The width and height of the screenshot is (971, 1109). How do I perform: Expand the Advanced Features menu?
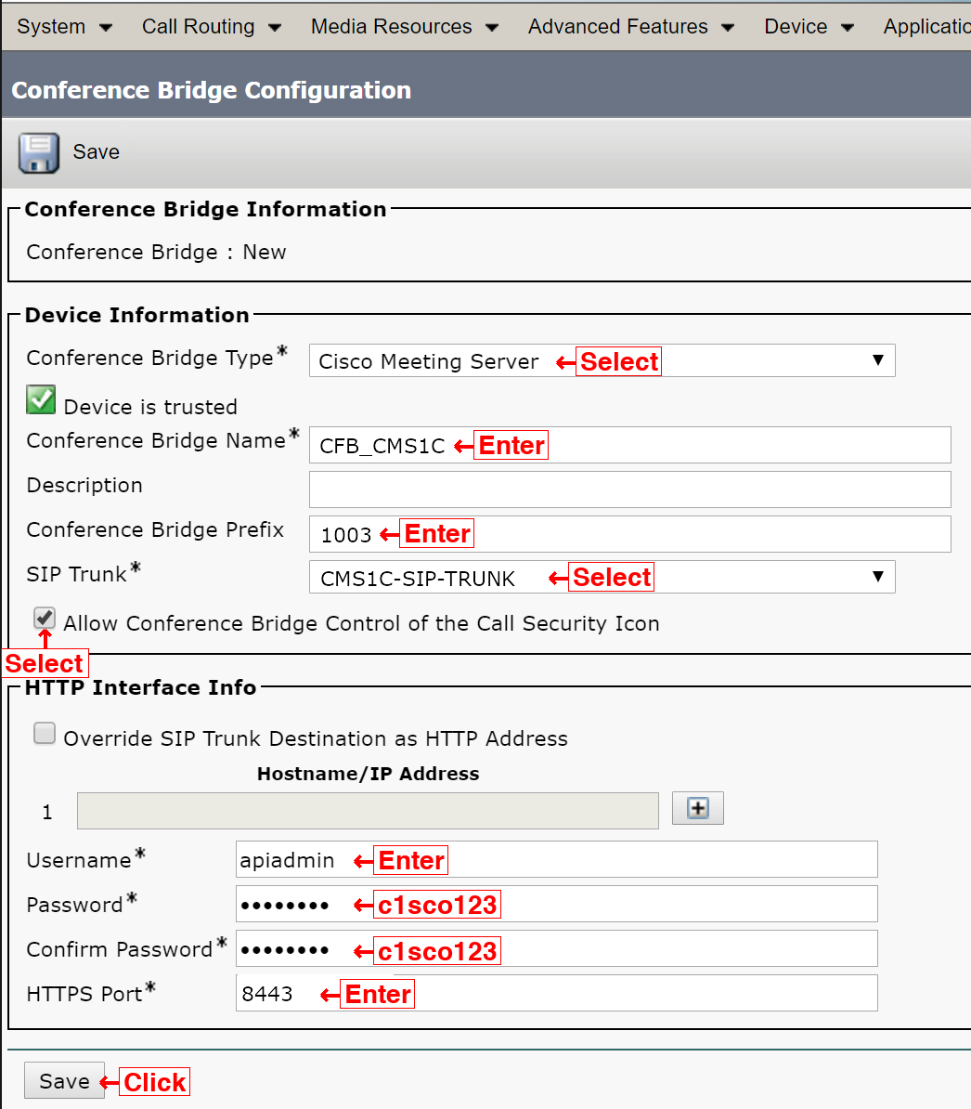click(631, 27)
